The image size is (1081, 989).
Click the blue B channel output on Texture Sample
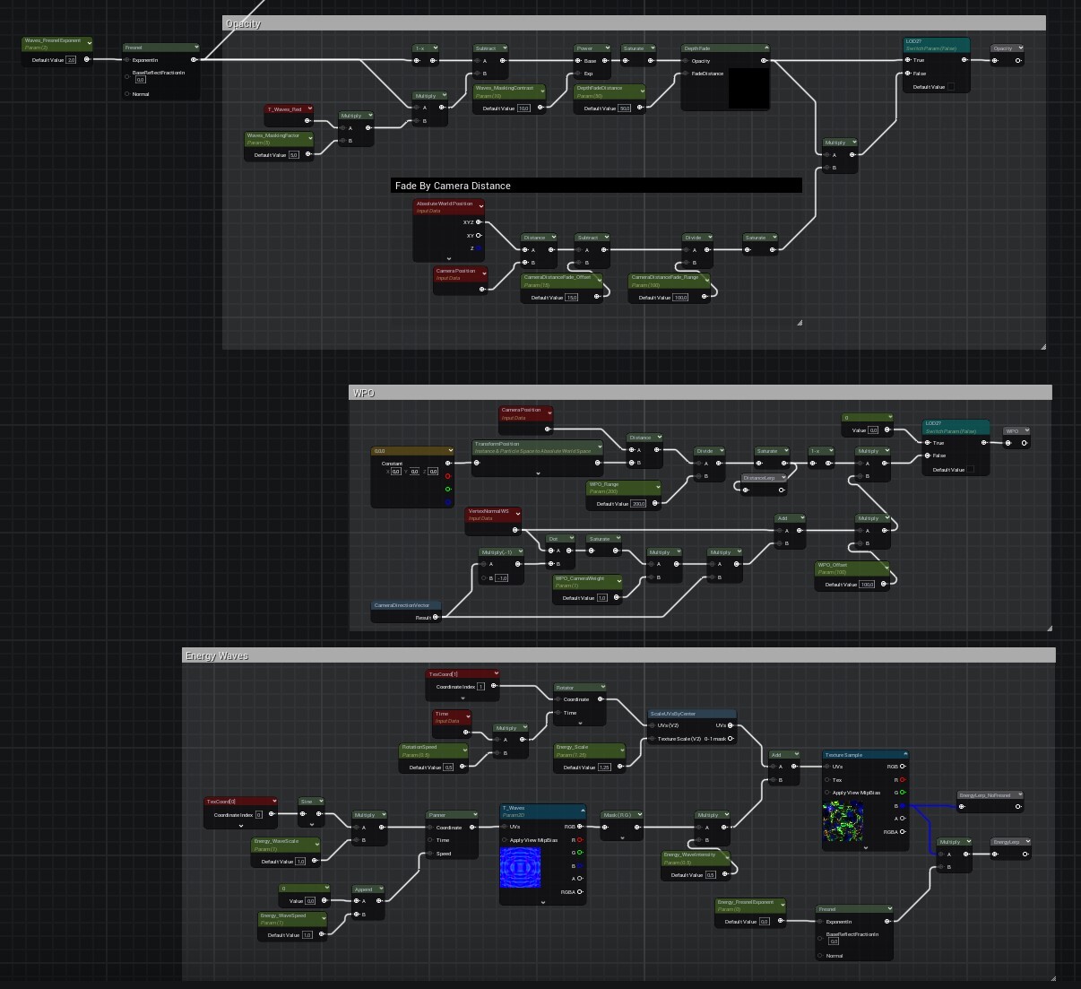tap(904, 806)
